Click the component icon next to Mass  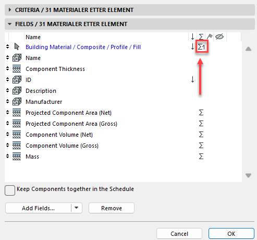pyautogui.click(x=17, y=157)
